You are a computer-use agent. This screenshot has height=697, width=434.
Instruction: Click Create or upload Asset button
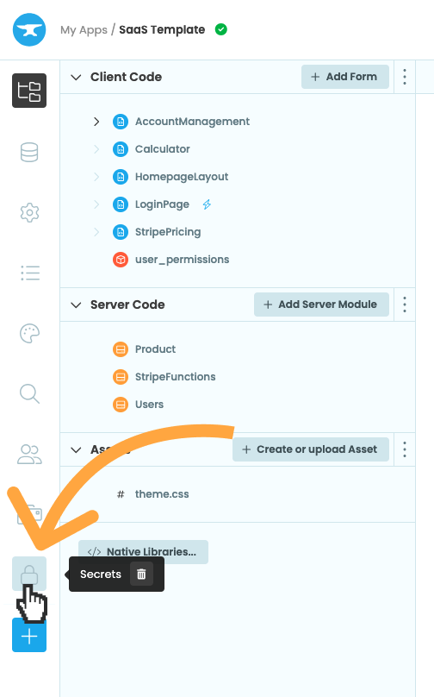[x=311, y=449]
